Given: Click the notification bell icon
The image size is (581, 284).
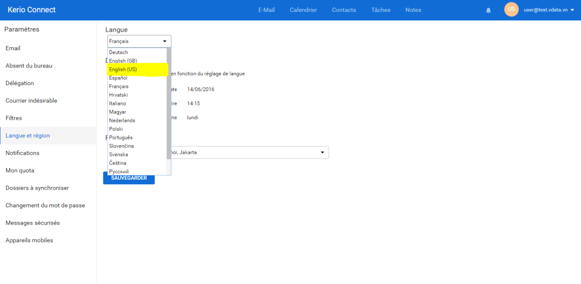Looking at the screenshot, I should click(x=488, y=10).
